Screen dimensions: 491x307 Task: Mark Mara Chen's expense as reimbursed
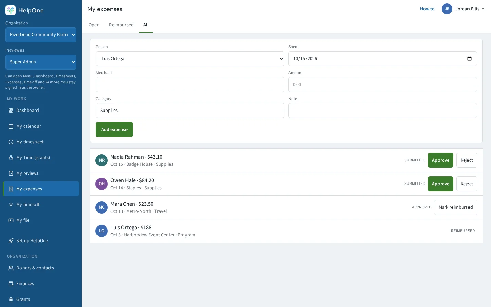(456, 207)
